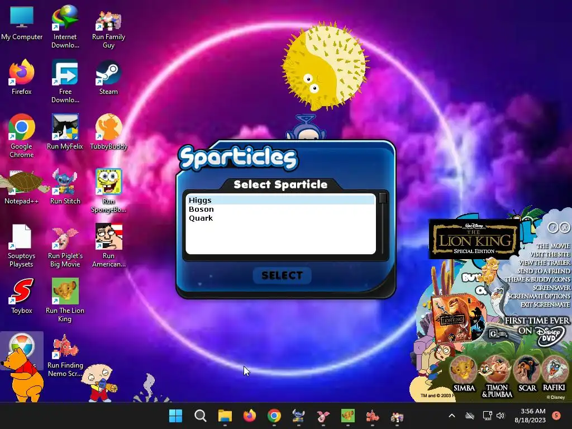Select Boson in the Sparticle list
Image resolution: width=572 pixels, height=429 pixels.
click(280, 209)
